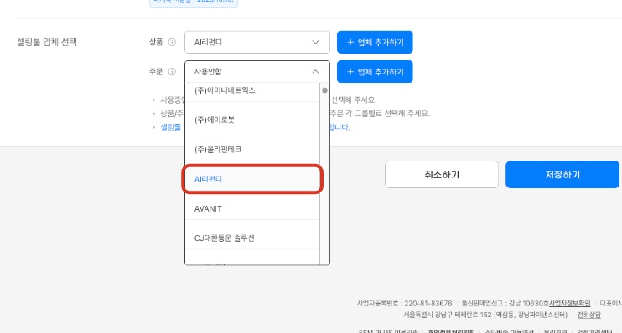Select (주)아이니네트웍스 from the list

pyautogui.click(x=252, y=90)
